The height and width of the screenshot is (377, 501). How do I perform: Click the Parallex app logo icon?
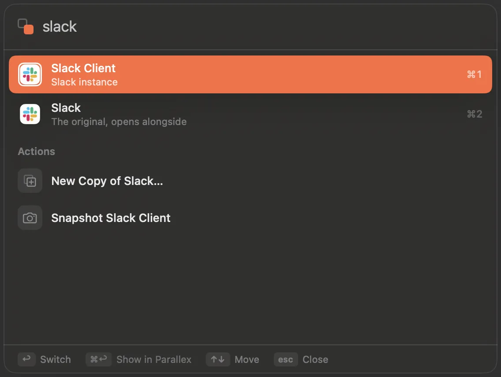tap(26, 26)
